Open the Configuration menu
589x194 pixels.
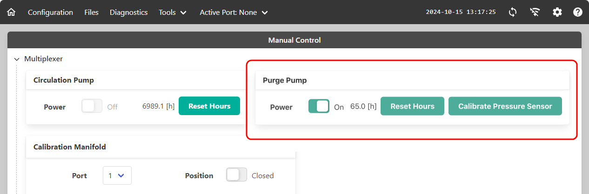pyautogui.click(x=50, y=13)
